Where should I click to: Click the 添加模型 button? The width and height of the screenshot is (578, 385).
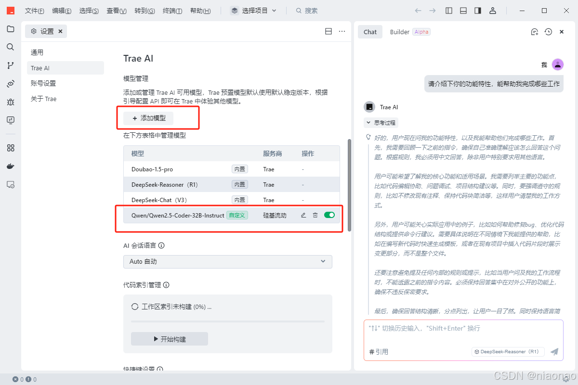[148, 118]
